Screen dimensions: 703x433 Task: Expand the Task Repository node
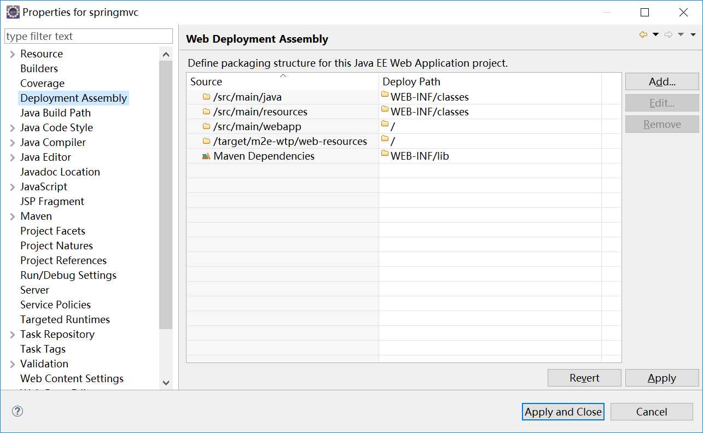[13, 334]
